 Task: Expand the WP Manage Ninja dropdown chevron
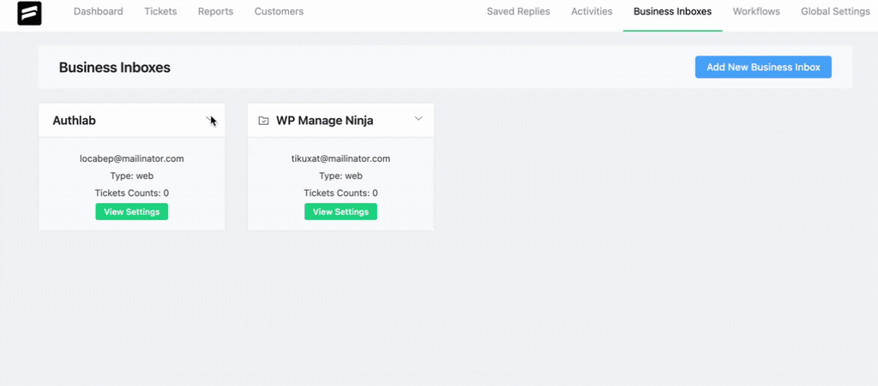tap(418, 118)
